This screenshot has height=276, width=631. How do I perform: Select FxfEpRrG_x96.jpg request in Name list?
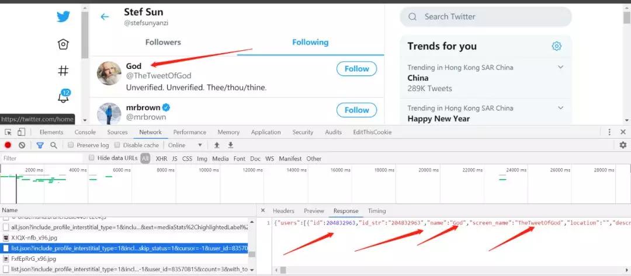(x=34, y=258)
